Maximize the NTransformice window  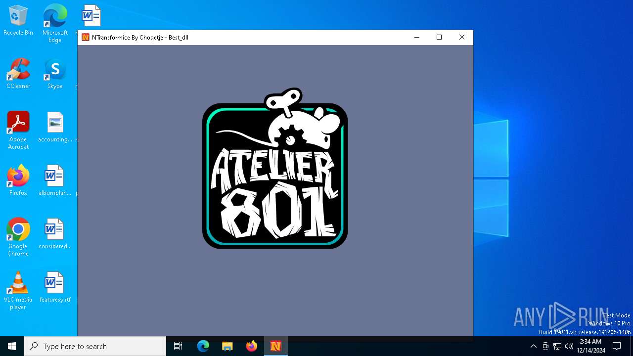[439, 37]
